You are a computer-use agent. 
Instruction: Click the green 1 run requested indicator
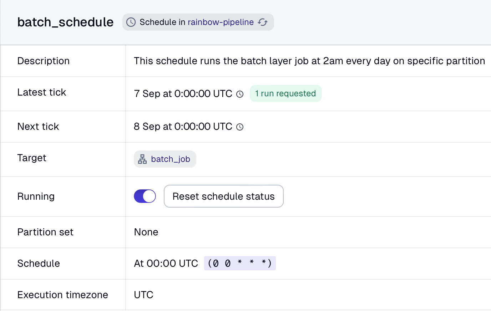(x=285, y=93)
